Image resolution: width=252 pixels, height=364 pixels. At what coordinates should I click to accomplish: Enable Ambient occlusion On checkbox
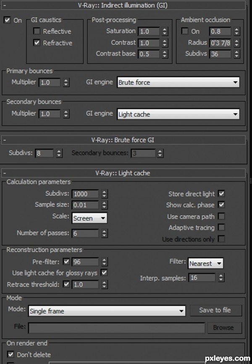tap(185, 31)
